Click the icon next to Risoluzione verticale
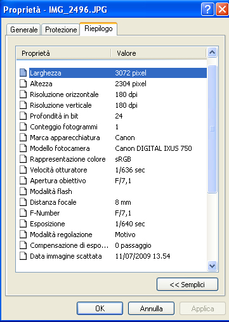Viewport: 229px width, 322px height. (23, 105)
